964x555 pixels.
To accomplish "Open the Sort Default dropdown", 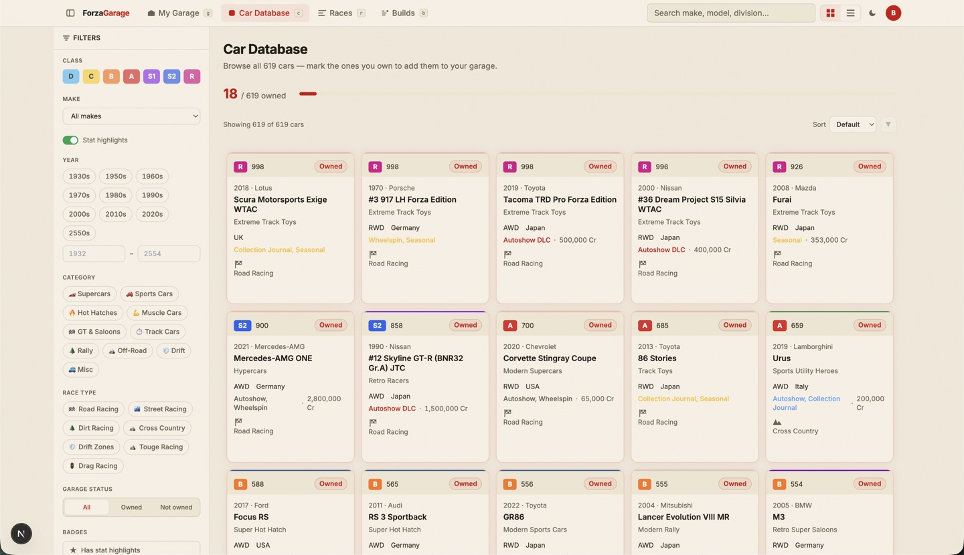I will coord(853,124).
